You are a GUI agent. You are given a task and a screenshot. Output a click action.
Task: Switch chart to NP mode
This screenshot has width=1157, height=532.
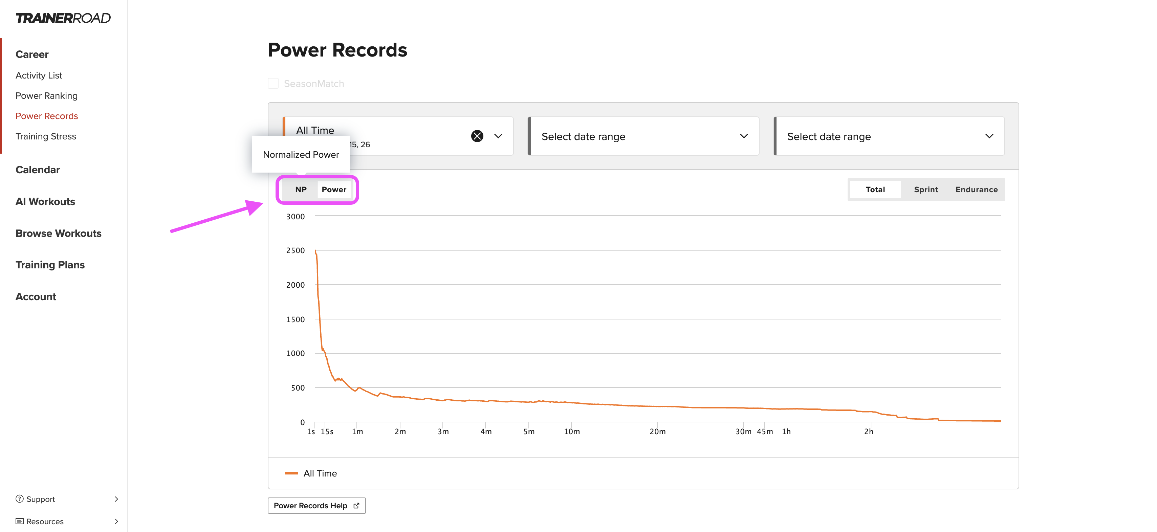[x=301, y=190]
